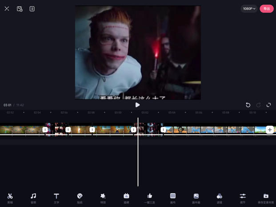Click the pink 导出 export button
The image size is (276, 207).
267,8
